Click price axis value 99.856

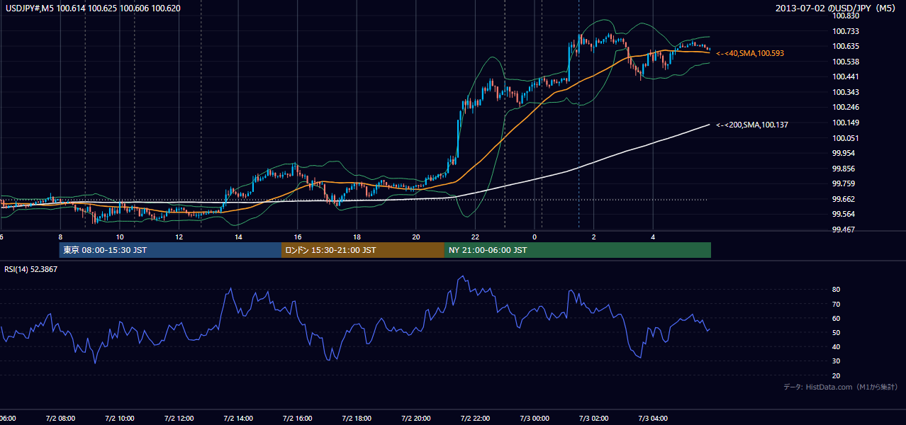click(844, 169)
